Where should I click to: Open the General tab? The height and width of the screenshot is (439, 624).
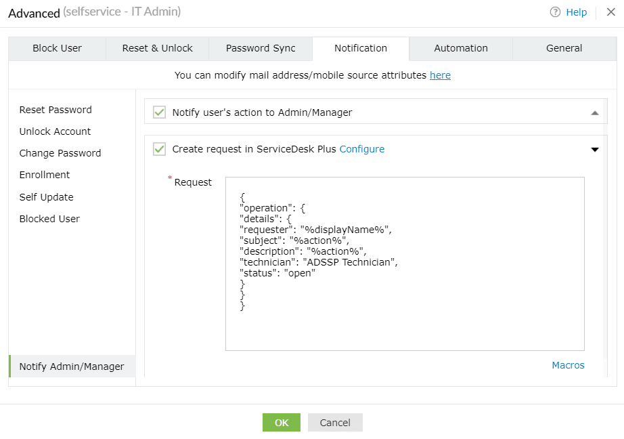coord(564,48)
